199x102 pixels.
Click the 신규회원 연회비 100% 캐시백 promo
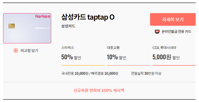click(99, 90)
